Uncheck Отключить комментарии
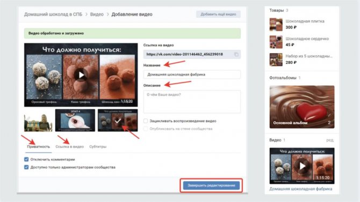The height and width of the screenshot is (202, 360). [x=26, y=159]
